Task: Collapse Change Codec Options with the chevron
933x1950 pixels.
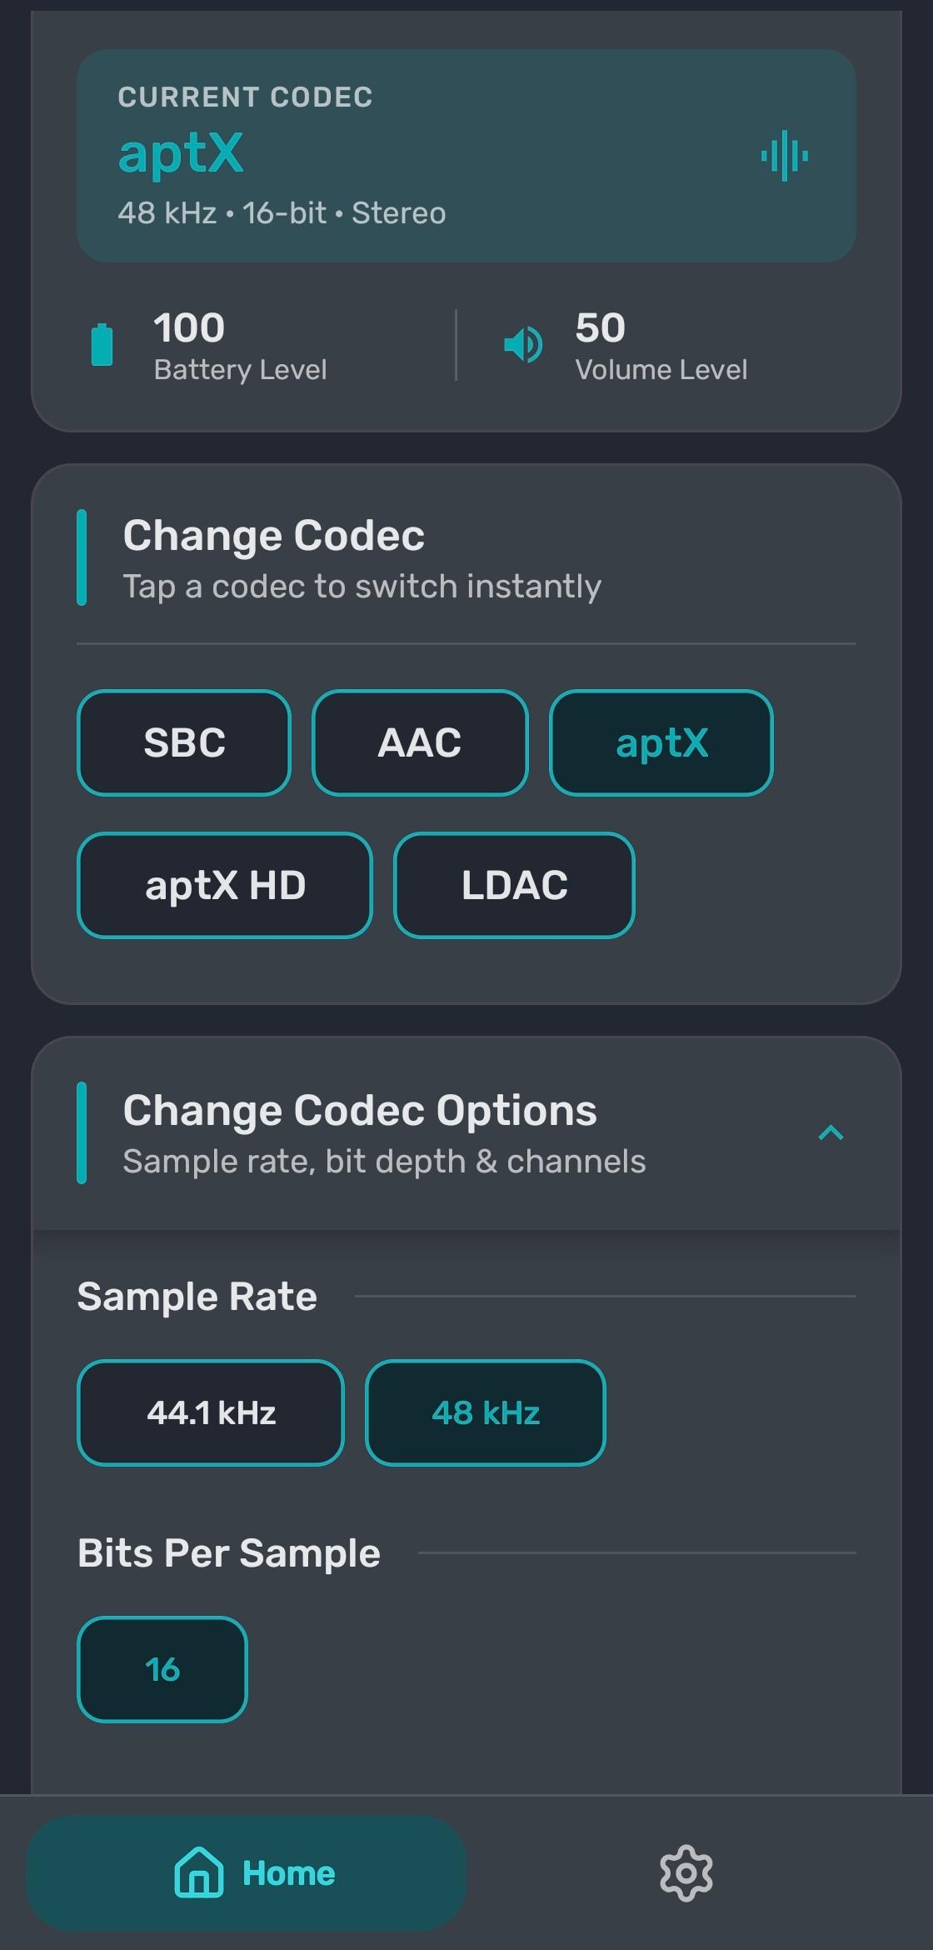Action: pos(831,1132)
